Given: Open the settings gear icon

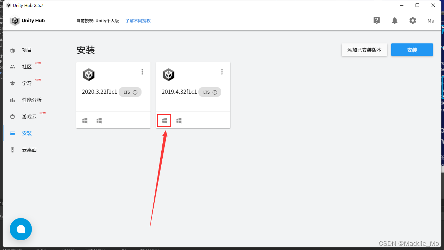Looking at the screenshot, I should tap(413, 20).
